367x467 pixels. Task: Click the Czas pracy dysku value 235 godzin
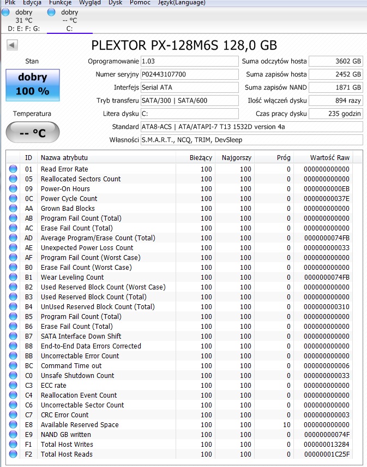click(x=336, y=114)
